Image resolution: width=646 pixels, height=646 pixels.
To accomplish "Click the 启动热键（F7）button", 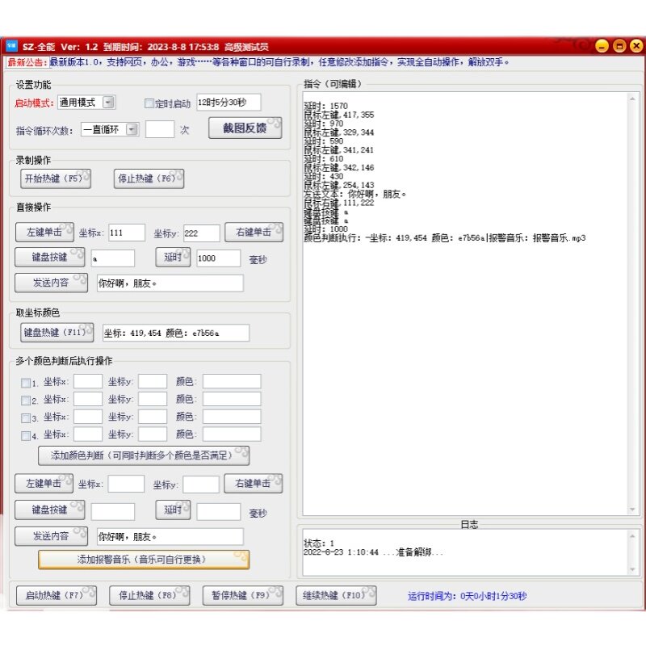I will click(x=57, y=595).
